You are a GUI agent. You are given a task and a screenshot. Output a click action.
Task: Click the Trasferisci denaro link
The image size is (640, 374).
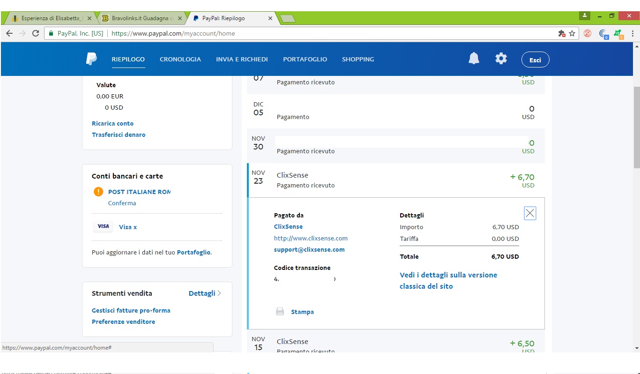119,135
